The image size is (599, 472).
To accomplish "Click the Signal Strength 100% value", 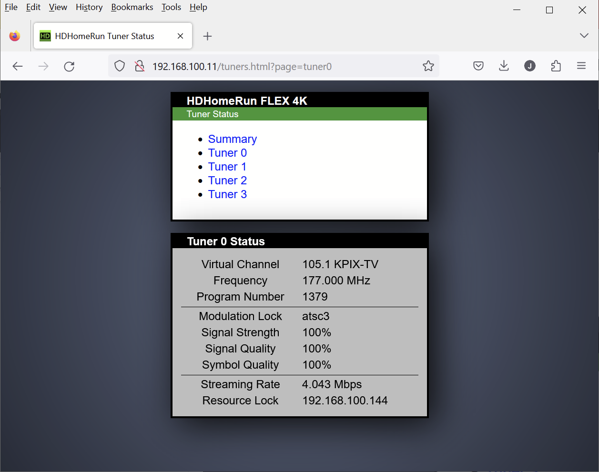I will click(317, 332).
